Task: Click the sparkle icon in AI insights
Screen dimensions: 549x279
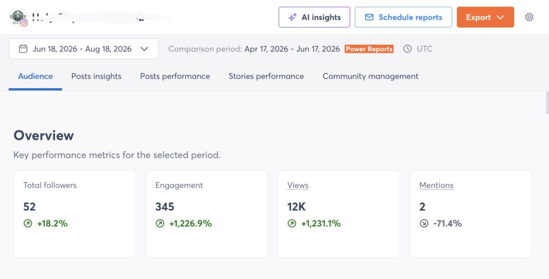Action: click(292, 17)
